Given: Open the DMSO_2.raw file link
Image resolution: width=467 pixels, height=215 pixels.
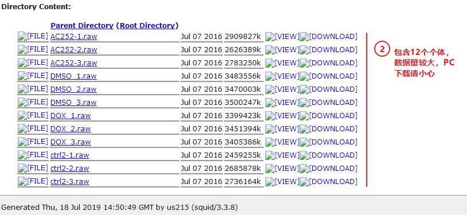Looking at the screenshot, I should tap(73, 89).
